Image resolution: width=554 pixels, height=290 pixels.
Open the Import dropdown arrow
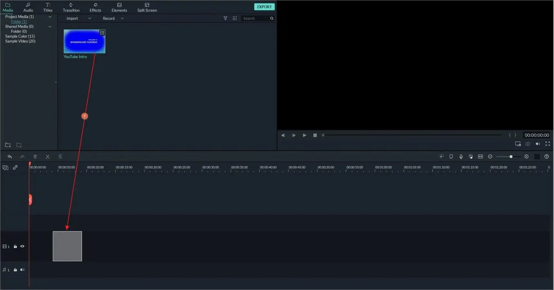click(x=90, y=18)
